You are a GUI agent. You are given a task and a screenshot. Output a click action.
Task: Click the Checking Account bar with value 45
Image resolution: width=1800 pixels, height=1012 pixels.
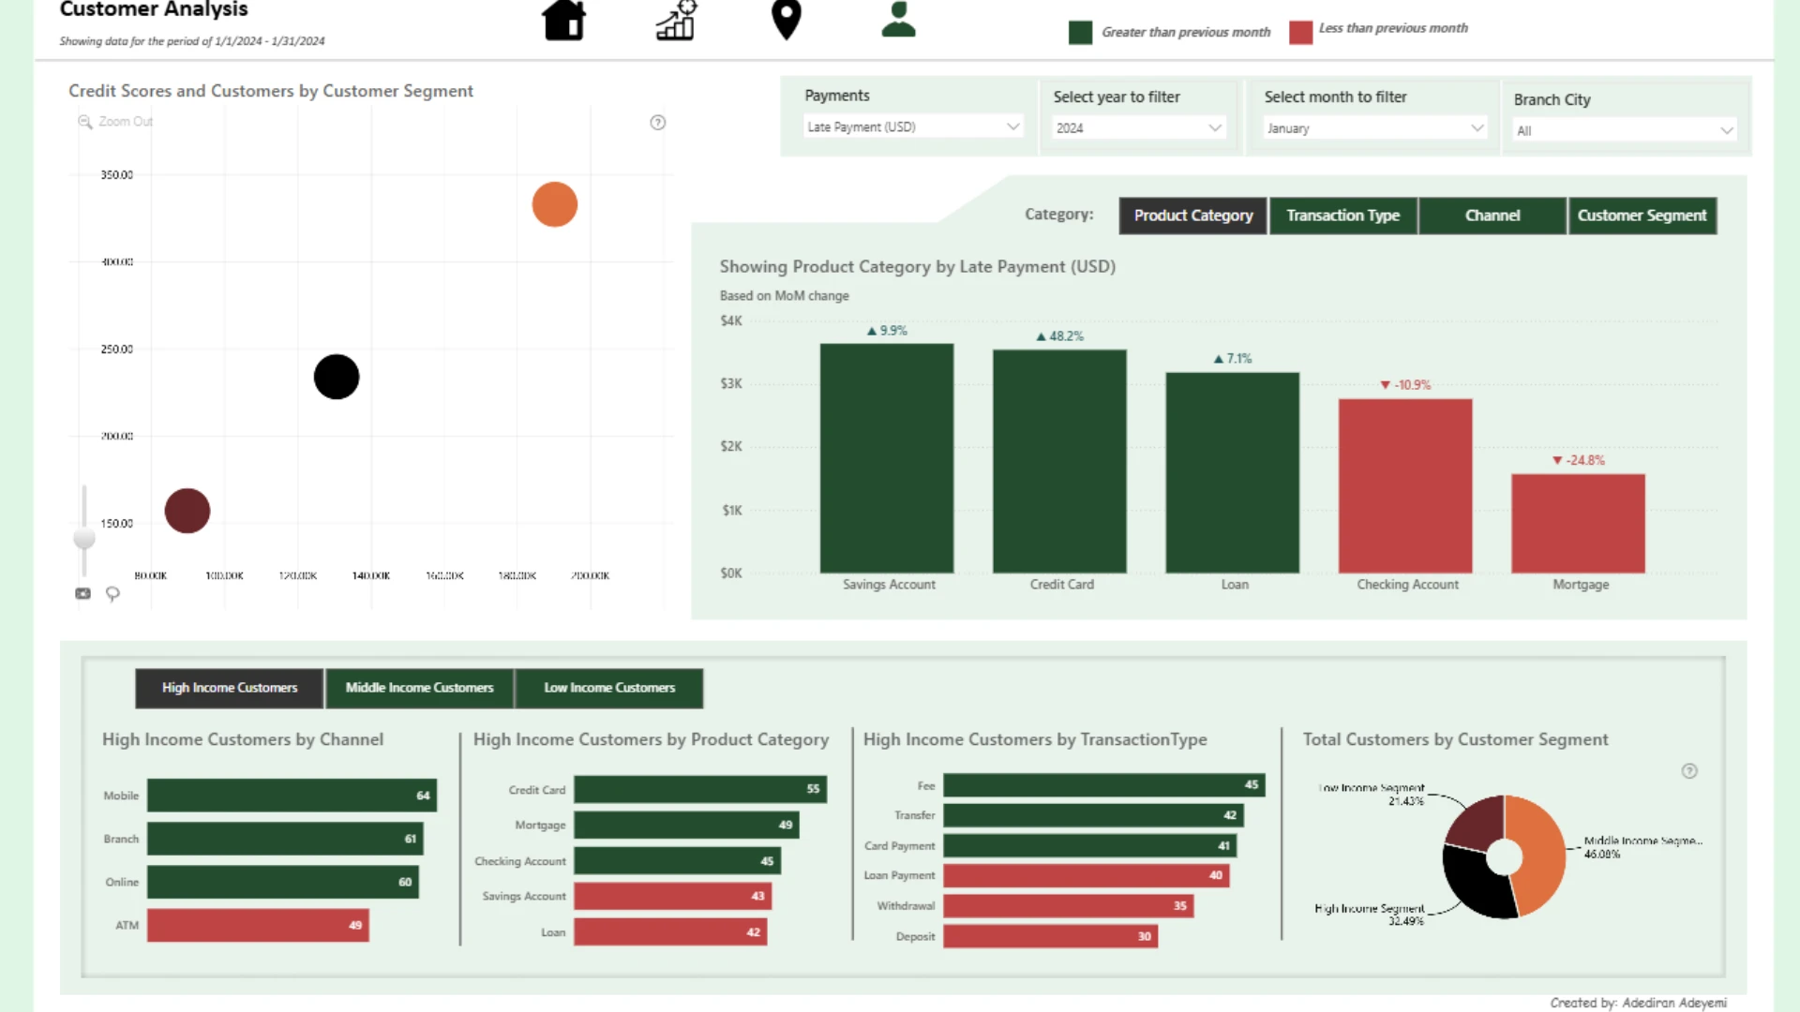(x=678, y=861)
